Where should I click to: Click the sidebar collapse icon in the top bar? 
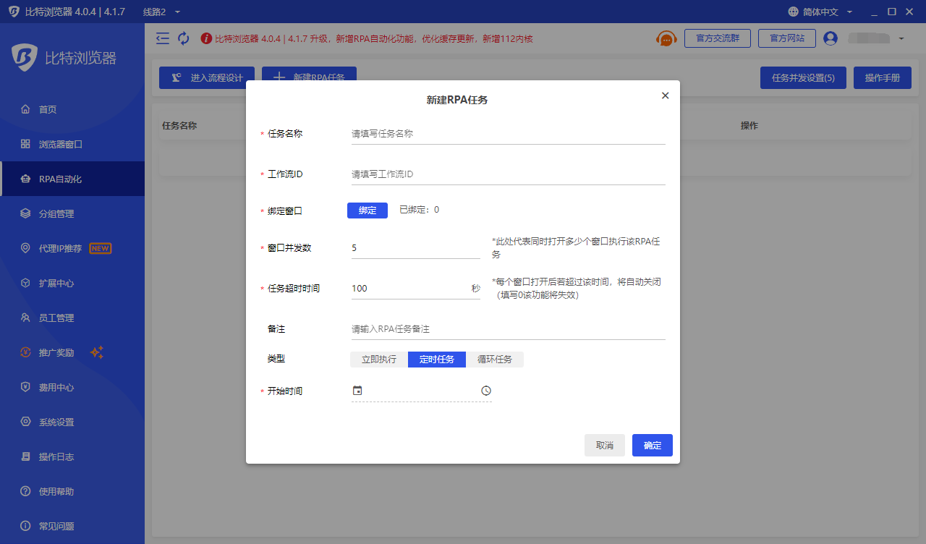pyautogui.click(x=163, y=38)
